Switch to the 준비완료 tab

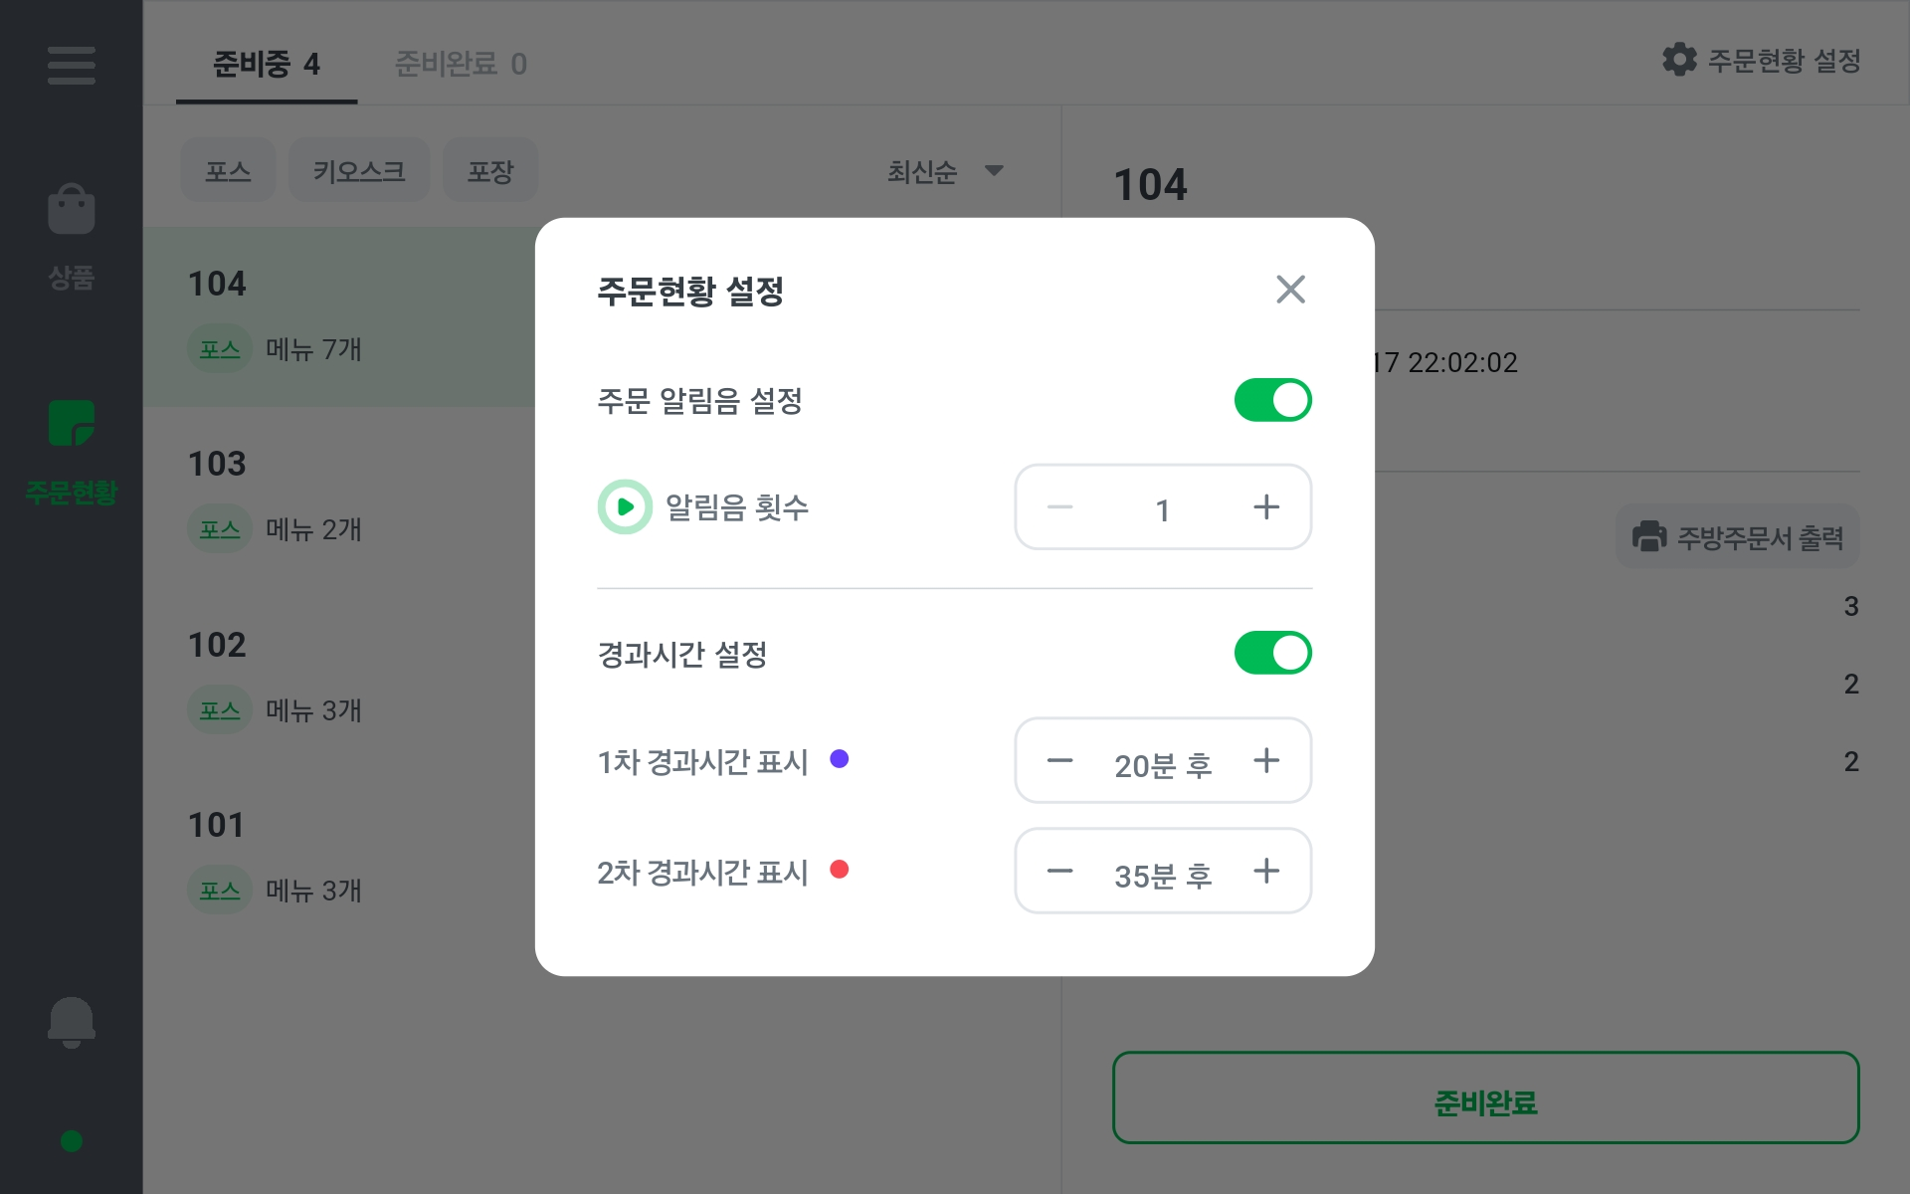click(x=461, y=64)
